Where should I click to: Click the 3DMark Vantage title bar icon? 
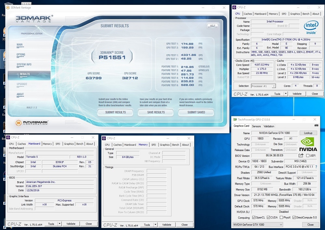pos(8,7)
